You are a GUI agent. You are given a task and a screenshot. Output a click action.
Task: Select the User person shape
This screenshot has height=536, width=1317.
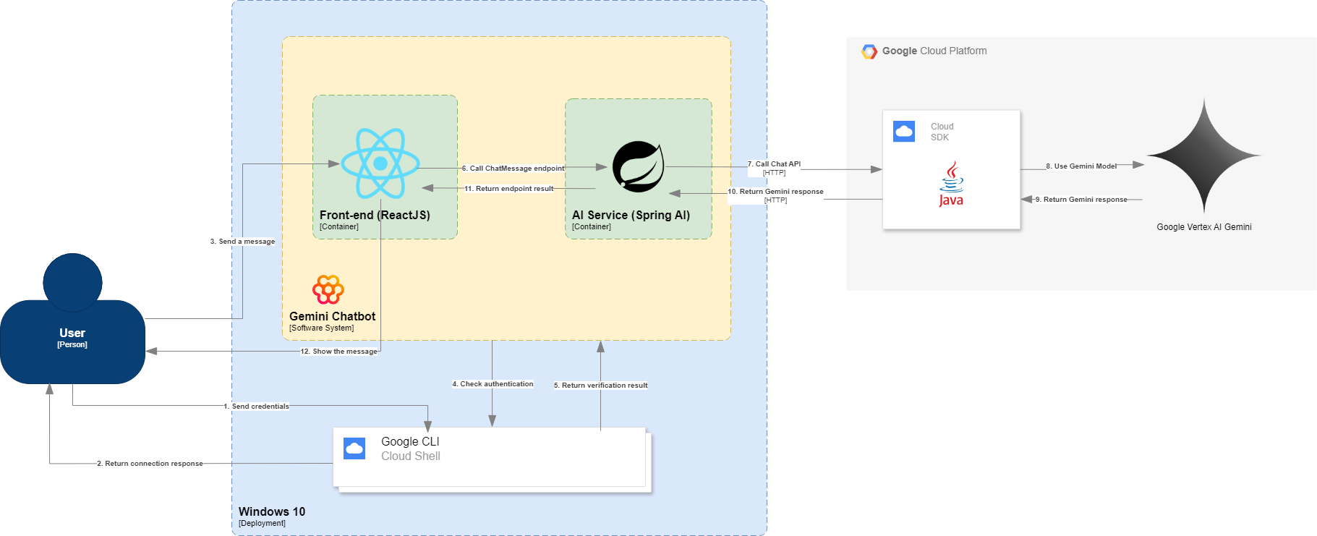click(x=72, y=318)
